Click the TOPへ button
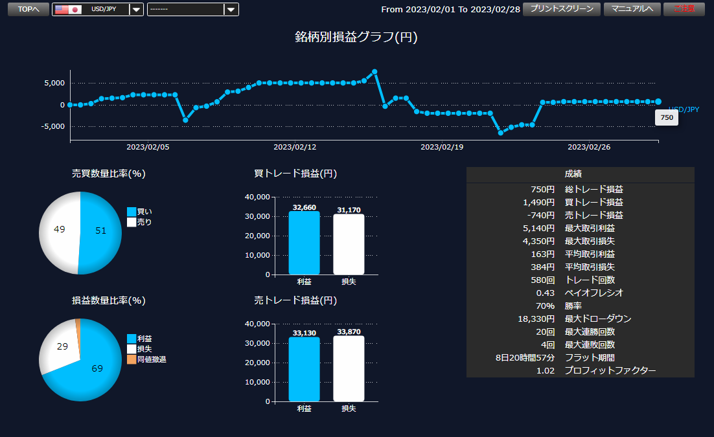Viewport: 714px width, 437px height. pyautogui.click(x=29, y=9)
